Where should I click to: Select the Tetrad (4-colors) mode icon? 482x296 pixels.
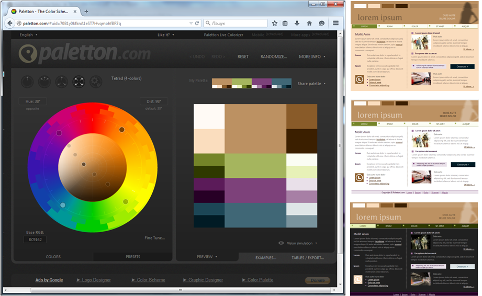[79, 82]
